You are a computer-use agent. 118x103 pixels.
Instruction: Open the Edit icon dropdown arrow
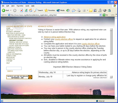point(87,10)
